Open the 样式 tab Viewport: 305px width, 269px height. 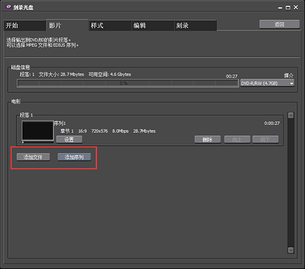(x=110, y=26)
